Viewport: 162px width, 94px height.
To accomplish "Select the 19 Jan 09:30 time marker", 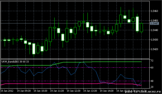I will pos(24,91).
